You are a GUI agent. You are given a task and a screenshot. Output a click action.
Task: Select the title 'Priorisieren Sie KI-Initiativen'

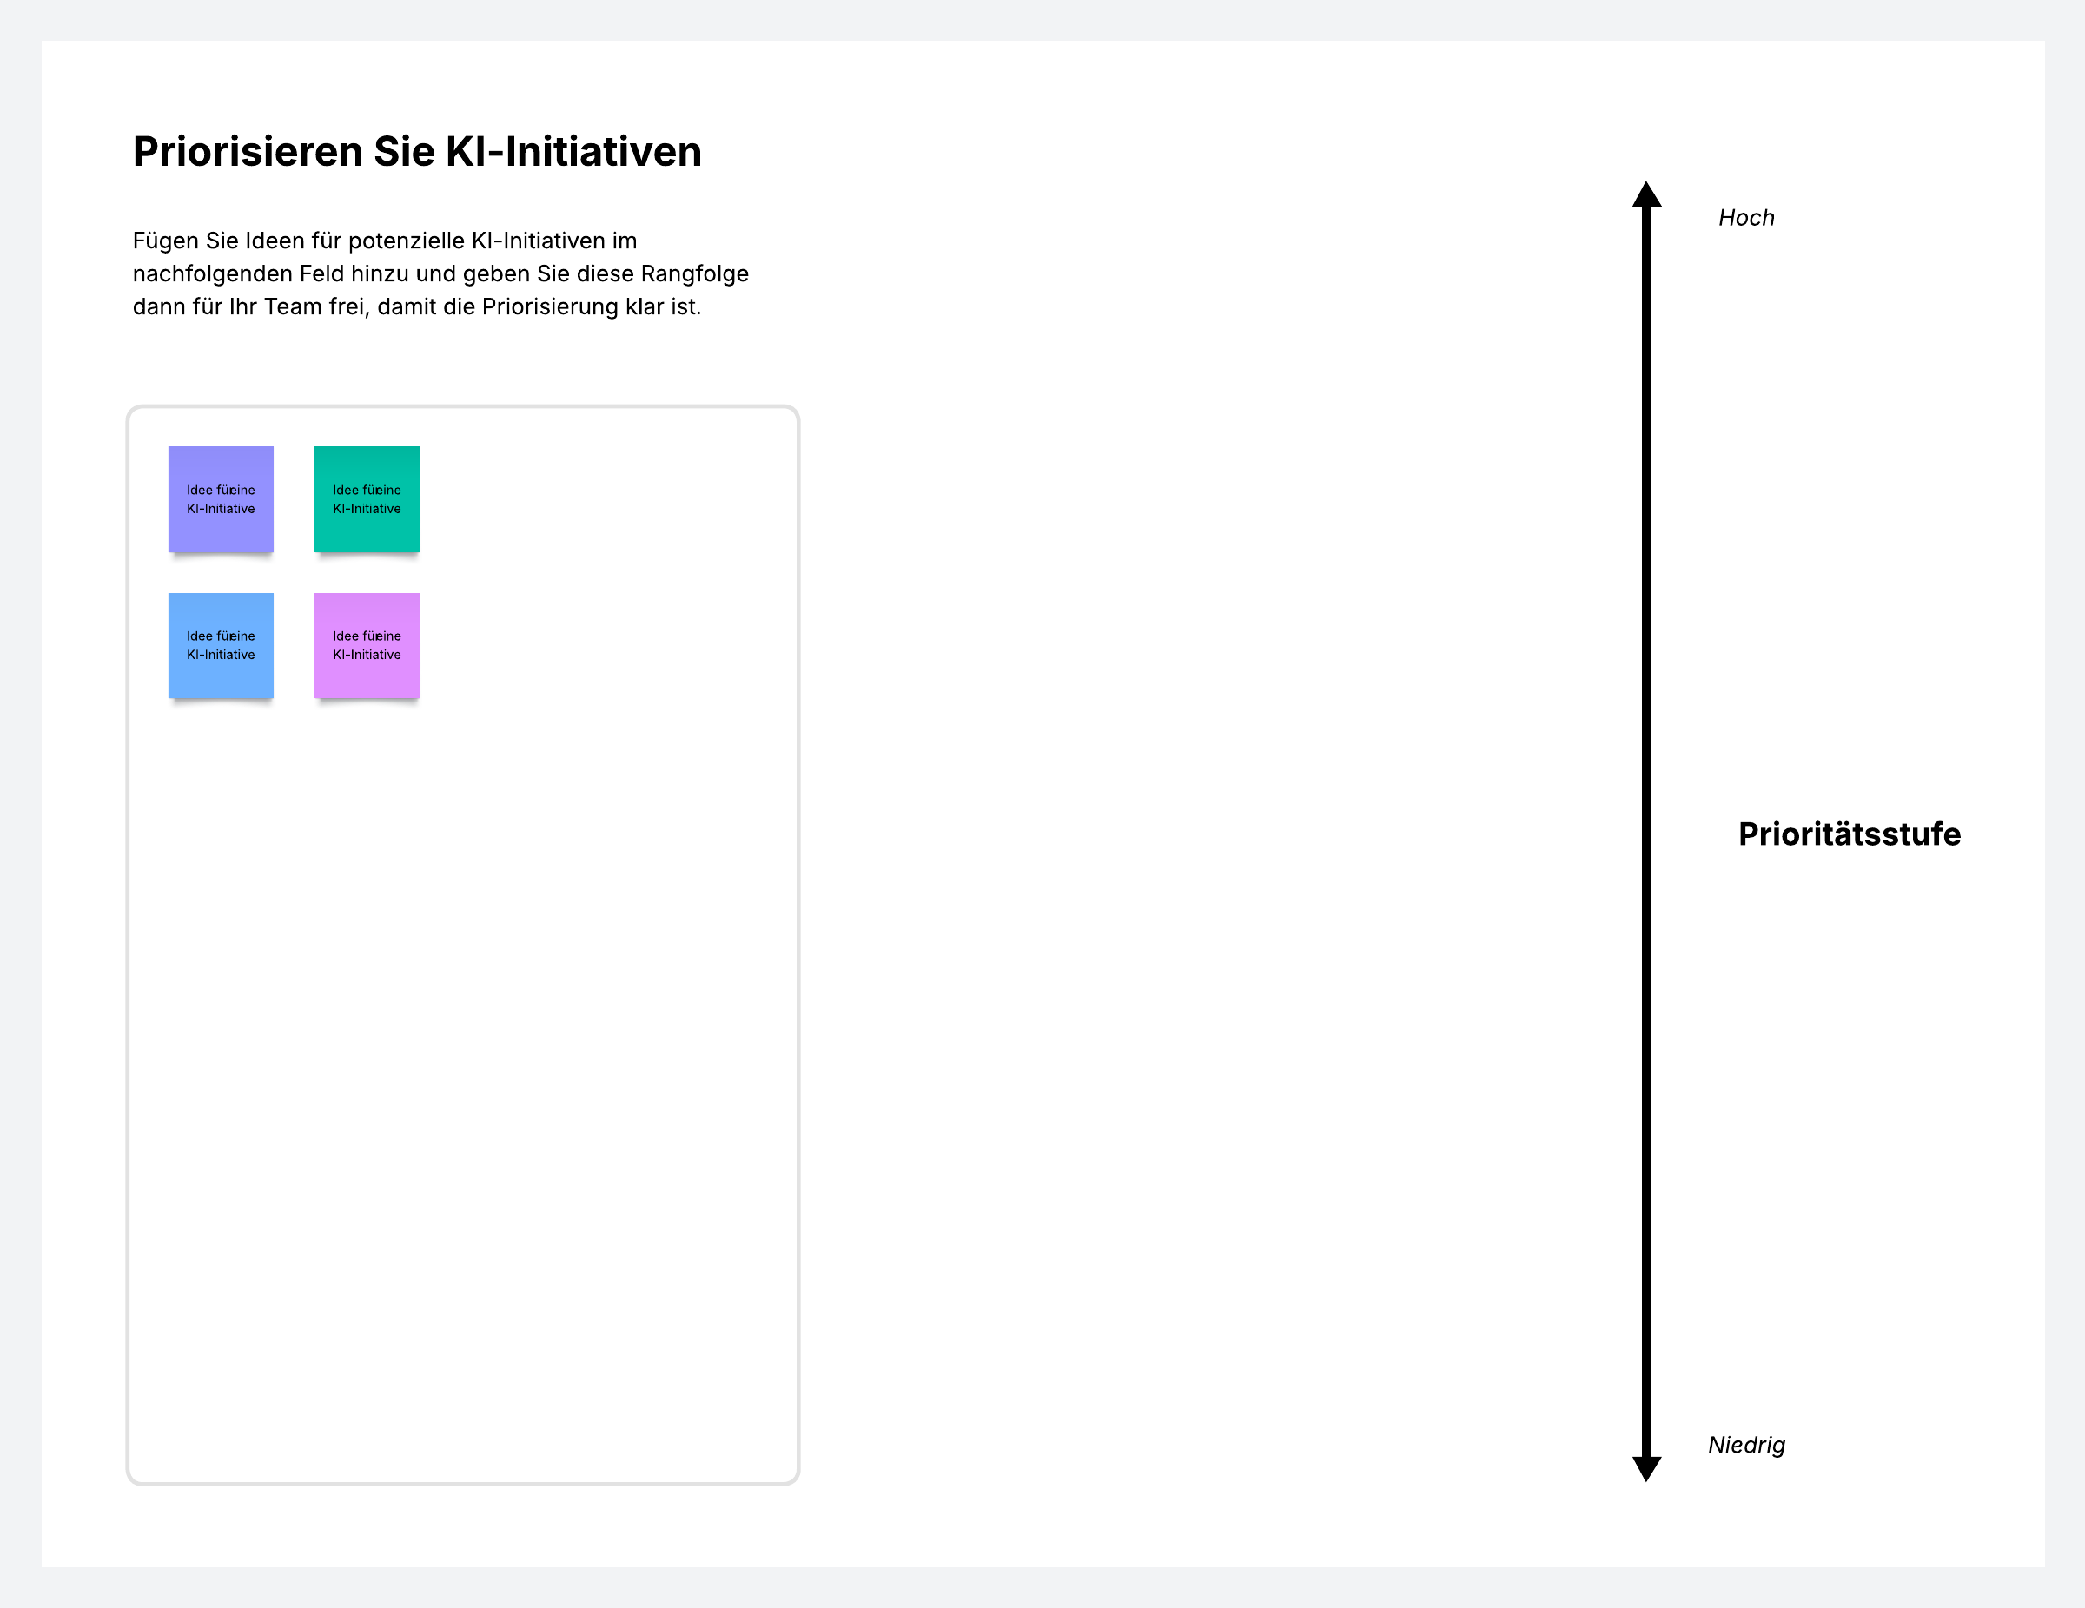pyautogui.click(x=416, y=152)
